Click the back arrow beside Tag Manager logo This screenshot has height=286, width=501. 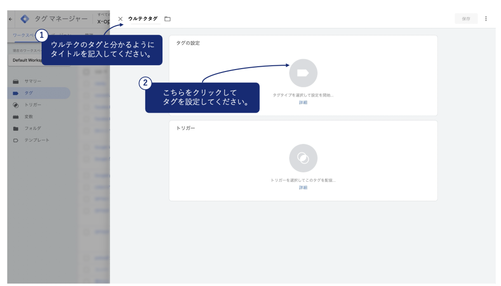11,19
